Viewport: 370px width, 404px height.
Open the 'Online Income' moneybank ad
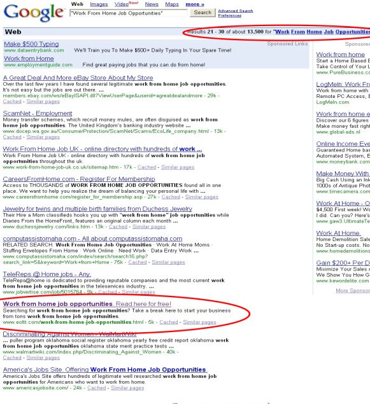[x=343, y=144]
